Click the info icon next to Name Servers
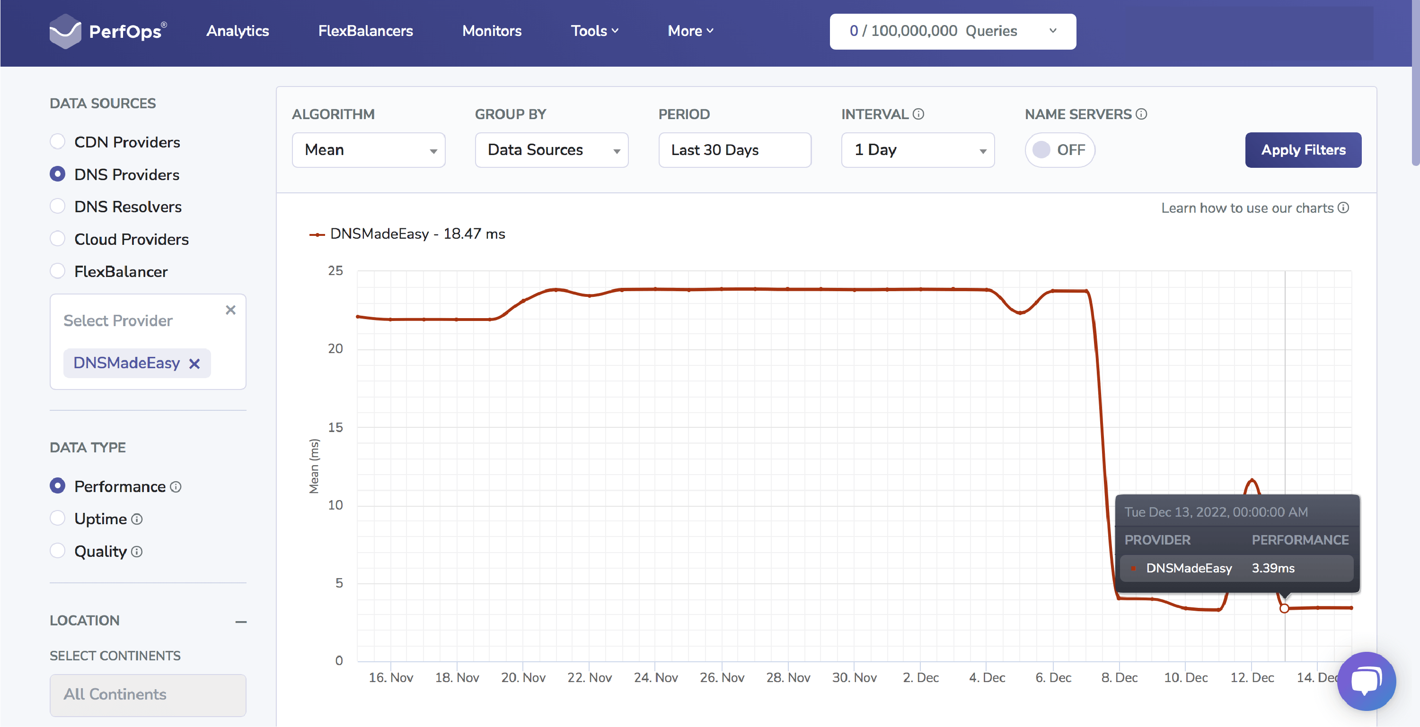 1142,114
